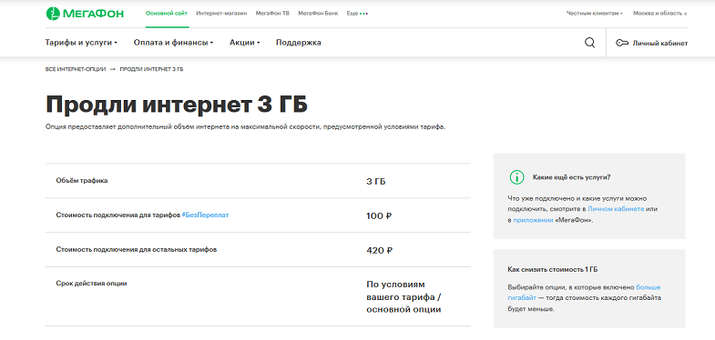Viewport: 715px width, 340px height.
Task: Click the MegaFon logo
Action: [x=85, y=14]
